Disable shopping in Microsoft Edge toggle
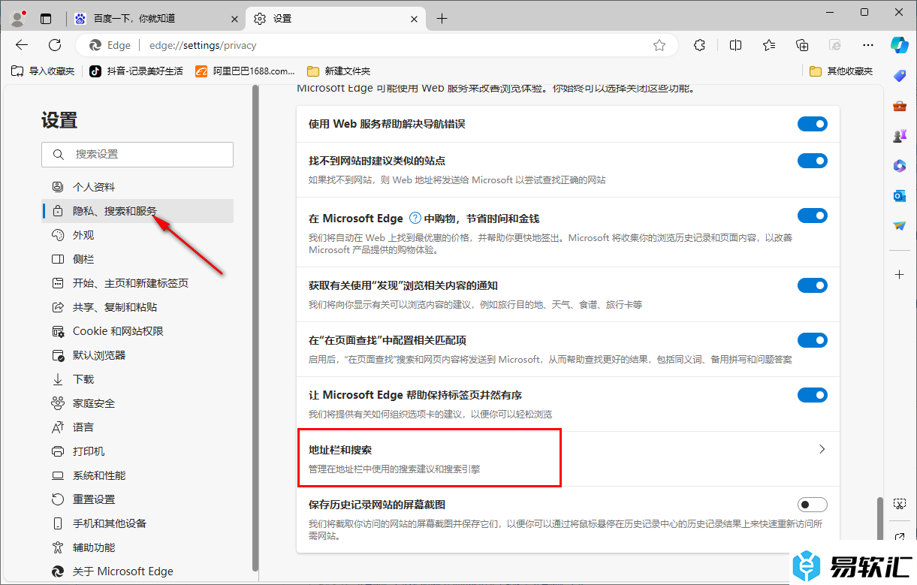Viewport: 917px width, 585px height. [813, 216]
